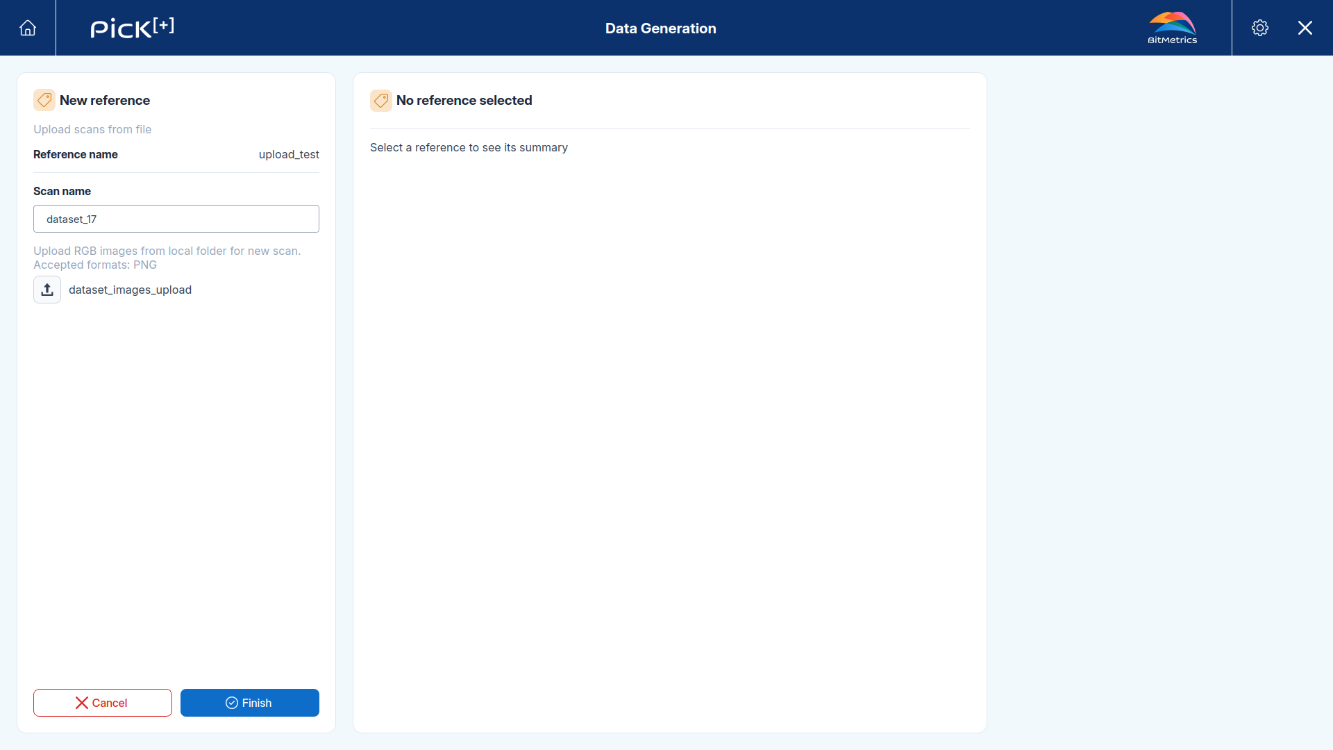Viewport: 1333px width, 750px height.
Task: Click the upload images icon button
Action: 47,290
